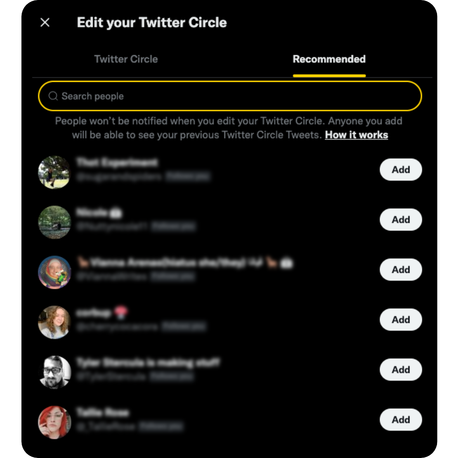Add the third recommended person
The width and height of the screenshot is (458, 458).
(x=401, y=270)
